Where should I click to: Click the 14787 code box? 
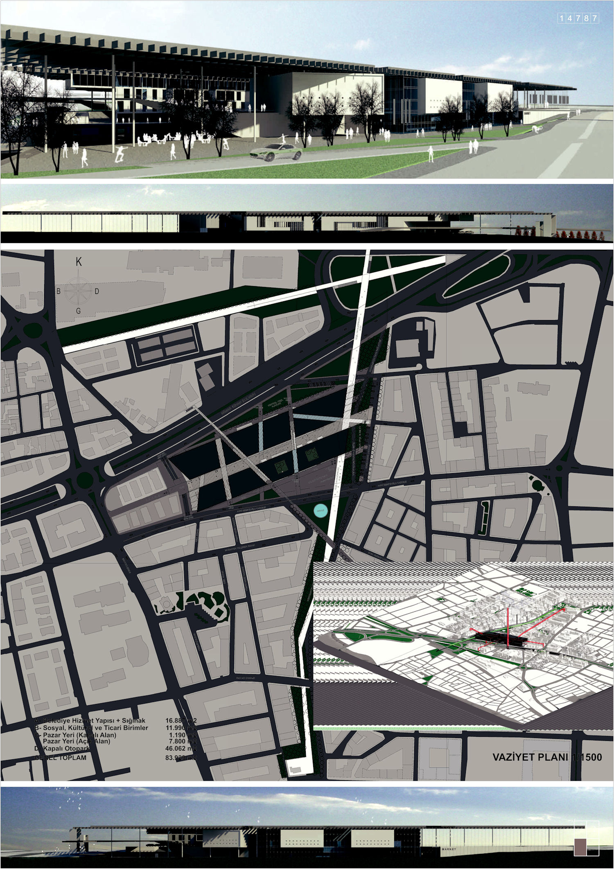click(x=578, y=18)
